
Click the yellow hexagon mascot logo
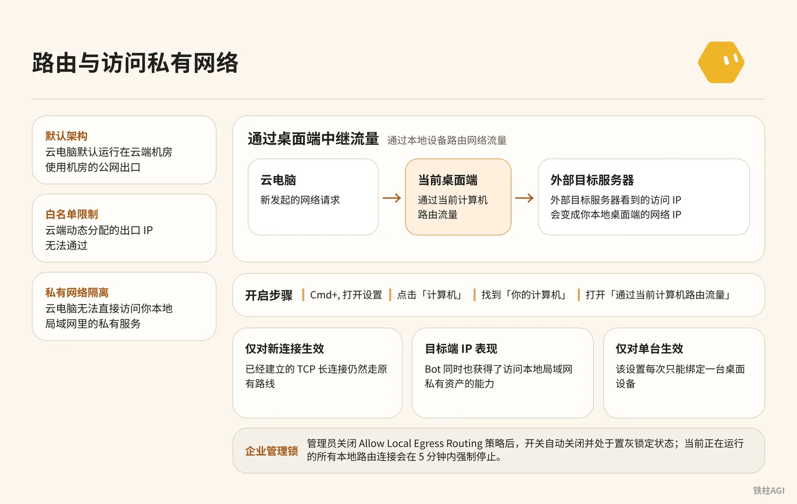[721, 62]
